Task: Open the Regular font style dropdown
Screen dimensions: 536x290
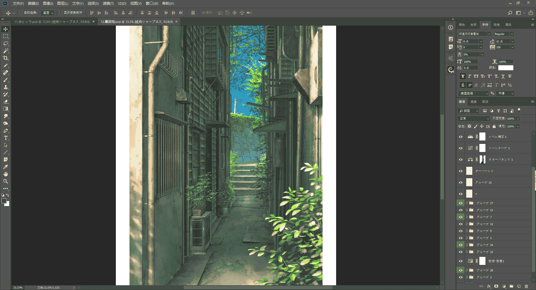Action: coord(504,34)
